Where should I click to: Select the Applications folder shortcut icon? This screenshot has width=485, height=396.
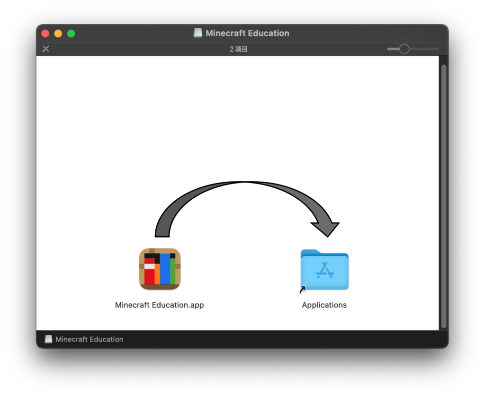(x=324, y=269)
